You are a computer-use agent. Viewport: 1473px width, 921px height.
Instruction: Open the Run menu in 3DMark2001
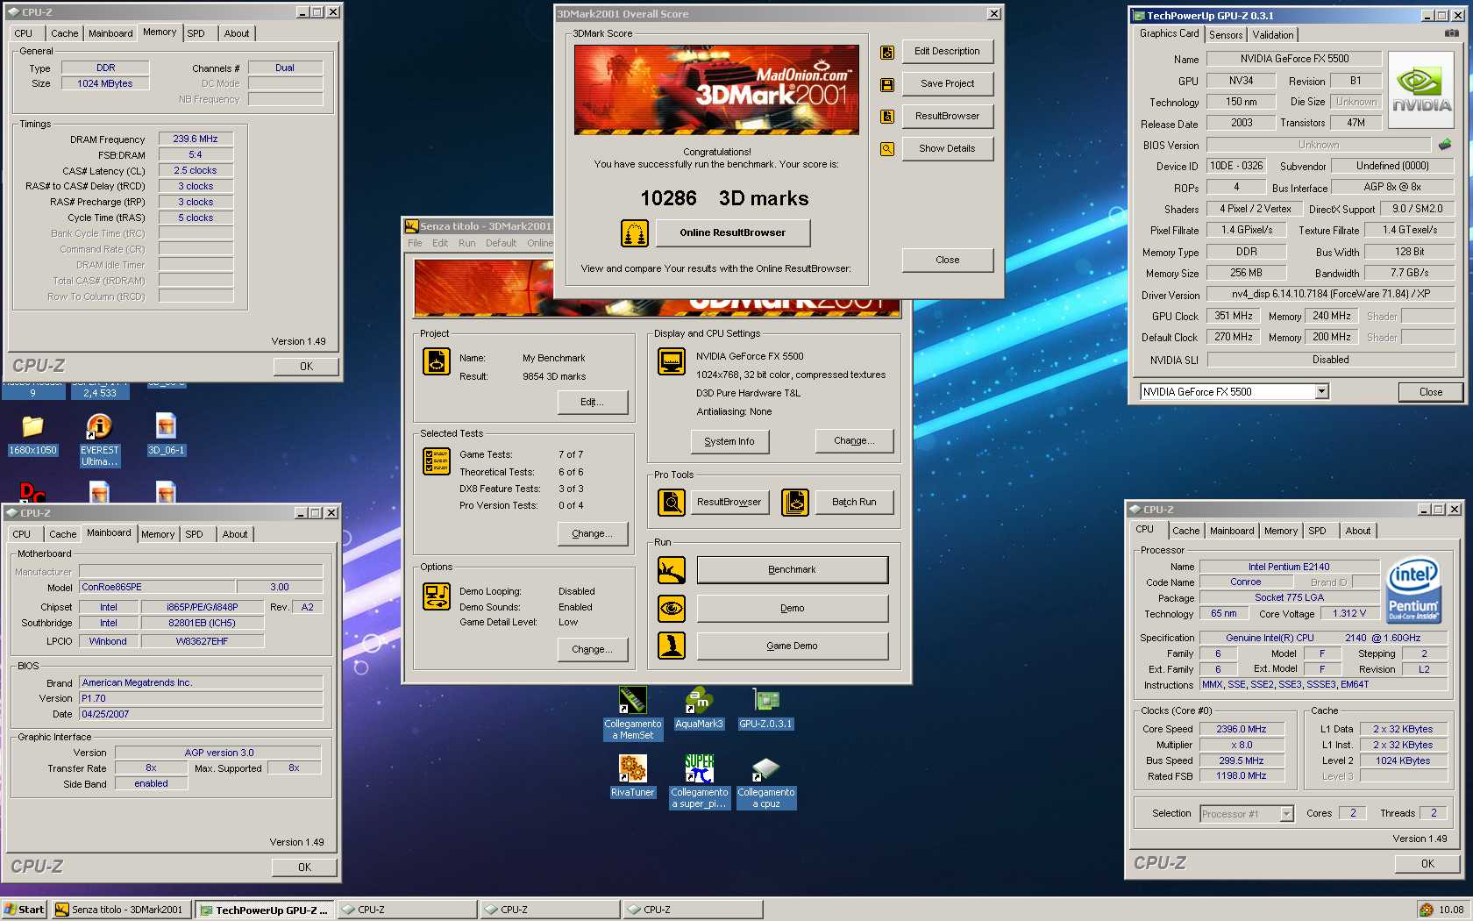[x=466, y=243]
